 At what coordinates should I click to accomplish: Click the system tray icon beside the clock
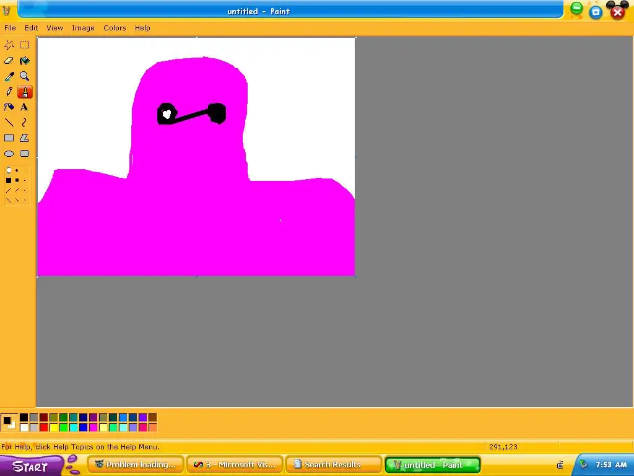click(583, 464)
